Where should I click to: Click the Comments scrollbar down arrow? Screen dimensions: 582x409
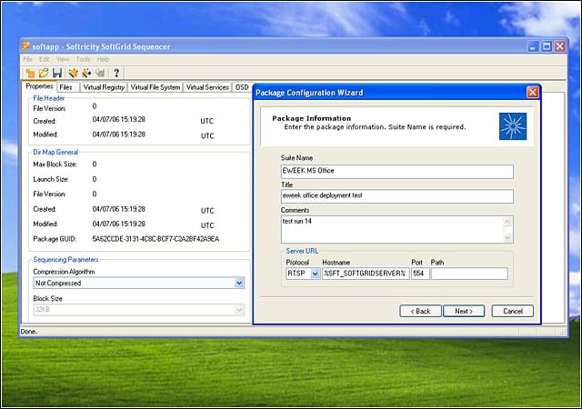[507, 237]
